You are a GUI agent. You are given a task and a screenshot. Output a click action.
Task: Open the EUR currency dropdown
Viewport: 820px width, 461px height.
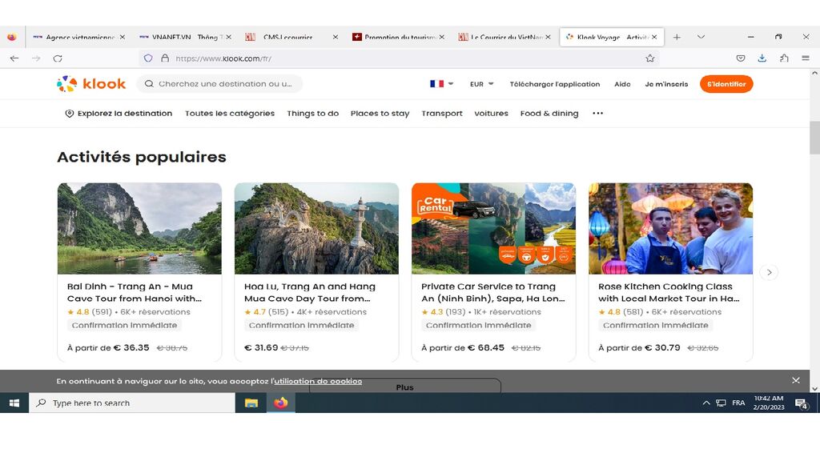481,84
